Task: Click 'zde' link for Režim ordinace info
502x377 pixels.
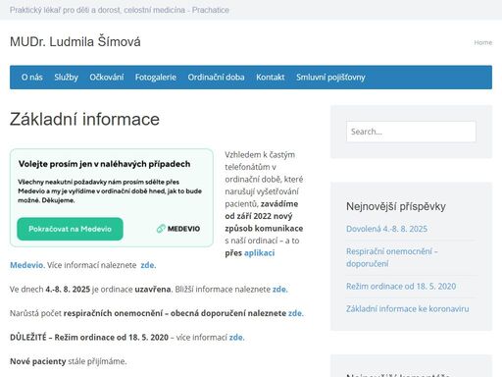Action: tap(236, 338)
